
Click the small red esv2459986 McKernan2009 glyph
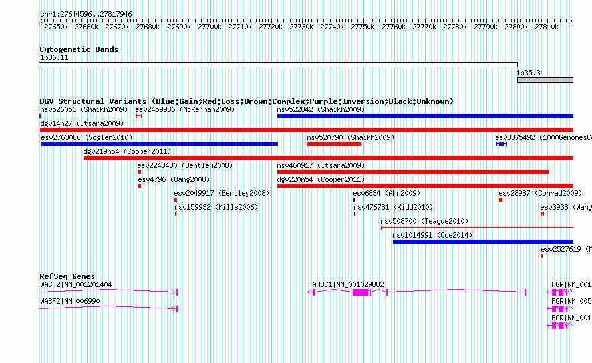pos(139,116)
